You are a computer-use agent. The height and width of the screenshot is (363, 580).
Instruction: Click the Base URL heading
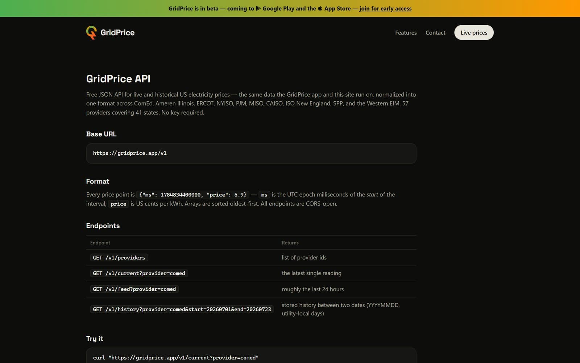point(101,134)
